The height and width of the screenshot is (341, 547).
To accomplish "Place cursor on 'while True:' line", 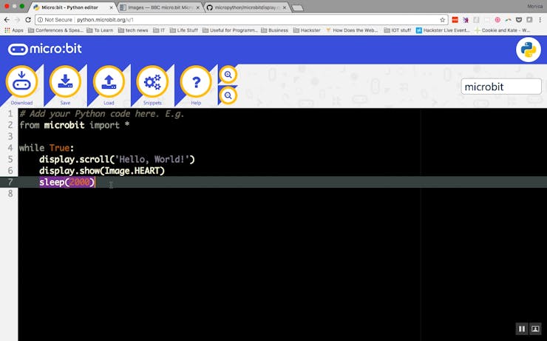I will [47, 148].
